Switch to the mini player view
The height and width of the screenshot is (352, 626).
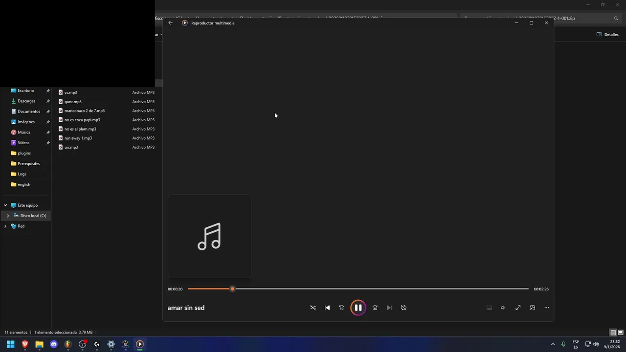[x=532, y=308]
